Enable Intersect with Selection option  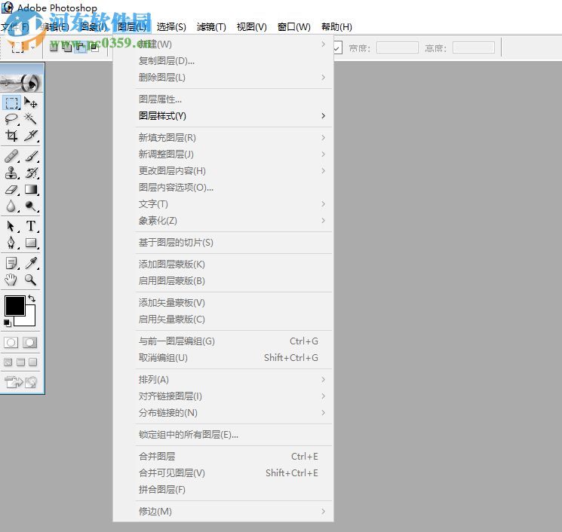(x=94, y=47)
